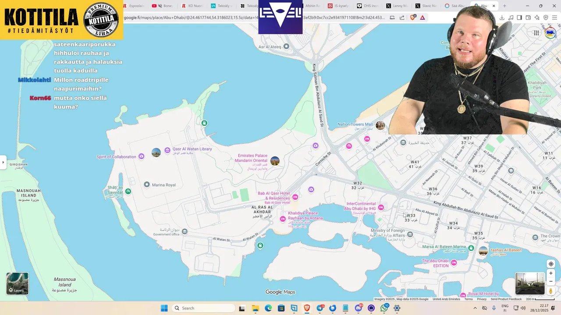Select the Qasr Al Watan Library marker

[x=167, y=150]
